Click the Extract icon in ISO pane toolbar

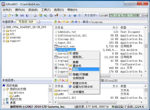(72, 22)
